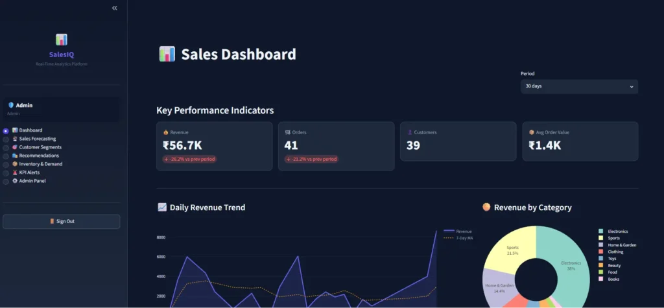Select the Inventory & Demand radio button
Viewport: 664px width, 308px height.
(x=5, y=165)
